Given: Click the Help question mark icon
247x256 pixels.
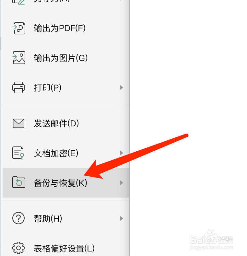Looking at the screenshot, I should tap(18, 218).
